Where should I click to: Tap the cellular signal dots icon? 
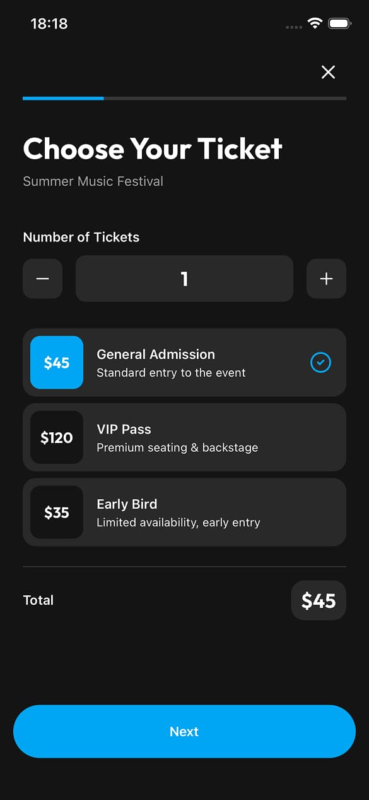293,27
